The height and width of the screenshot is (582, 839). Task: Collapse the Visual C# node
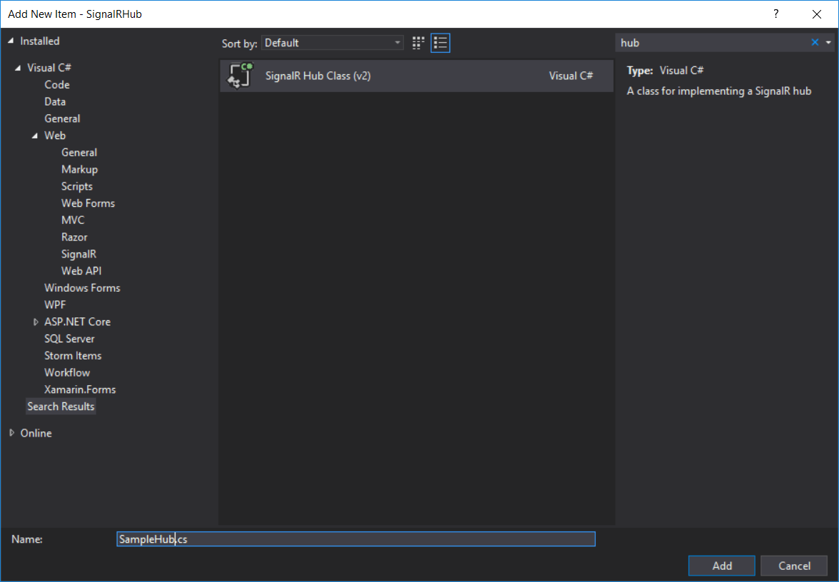[18, 68]
